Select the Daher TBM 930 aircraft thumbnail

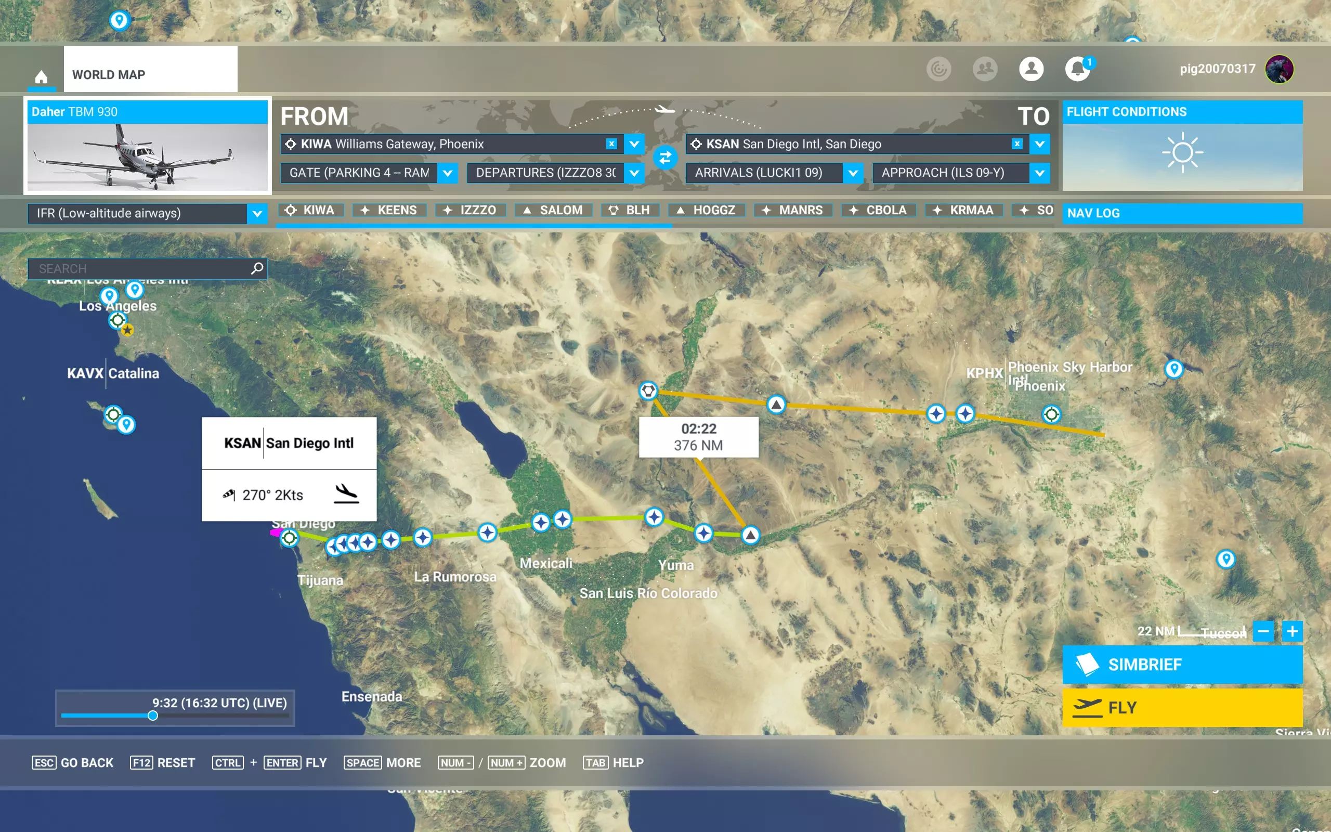click(148, 157)
